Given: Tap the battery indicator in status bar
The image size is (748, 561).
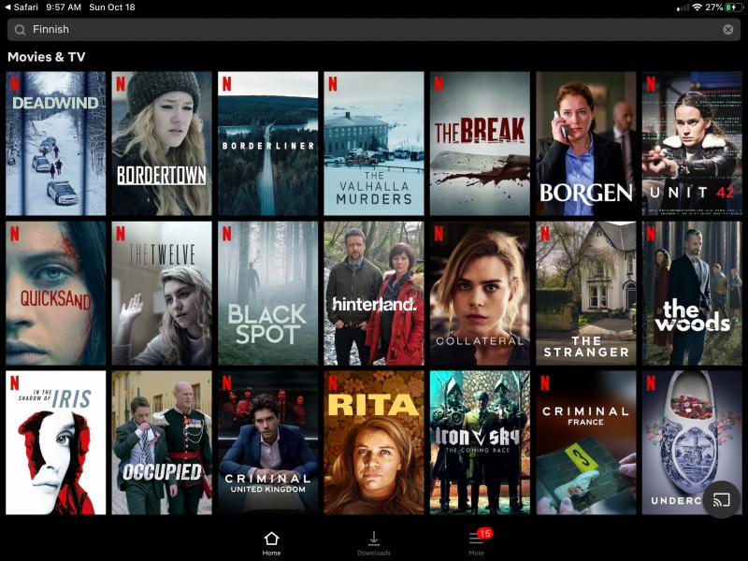Looking at the screenshot, I should click(734, 7).
